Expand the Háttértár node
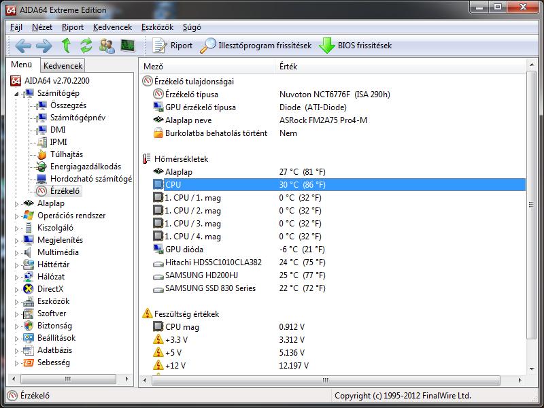 coord(16,265)
